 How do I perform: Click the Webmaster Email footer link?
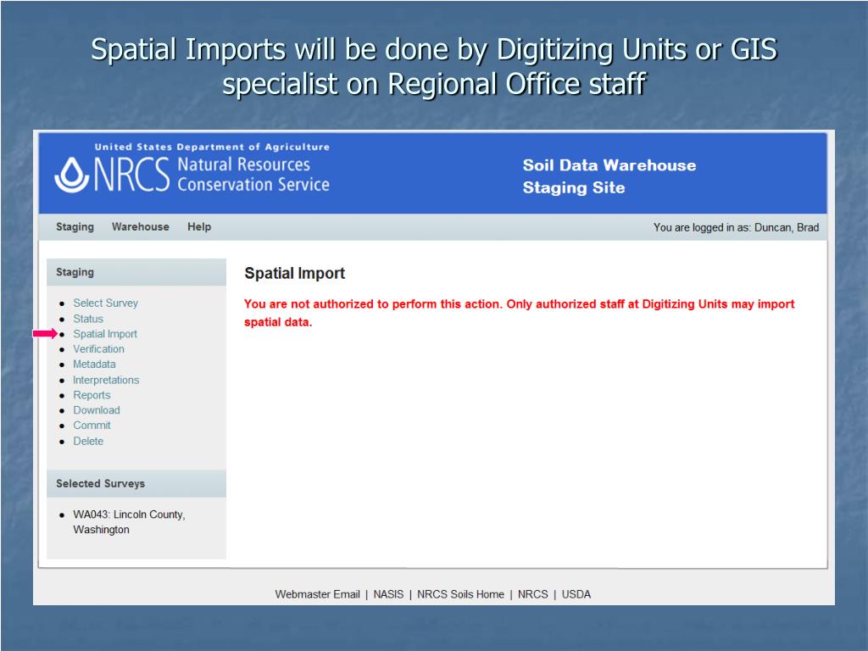317,594
